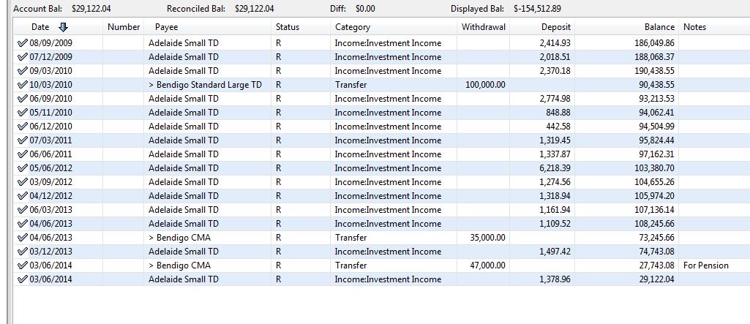Screen dimensions: 750x324
Task: Click the For Pension note cell
Action: point(705,265)
